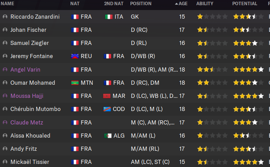Viewport: 270px width, 167px height.
Task: Sort the list by the NAME column
Action: [7, 3]
